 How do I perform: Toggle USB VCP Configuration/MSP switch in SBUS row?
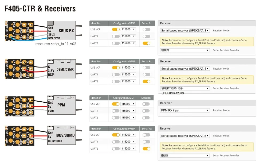tap(116, 29)
